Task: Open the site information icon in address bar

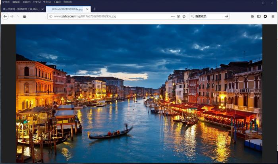Action: pyautogui.click(x=51, y=16)
